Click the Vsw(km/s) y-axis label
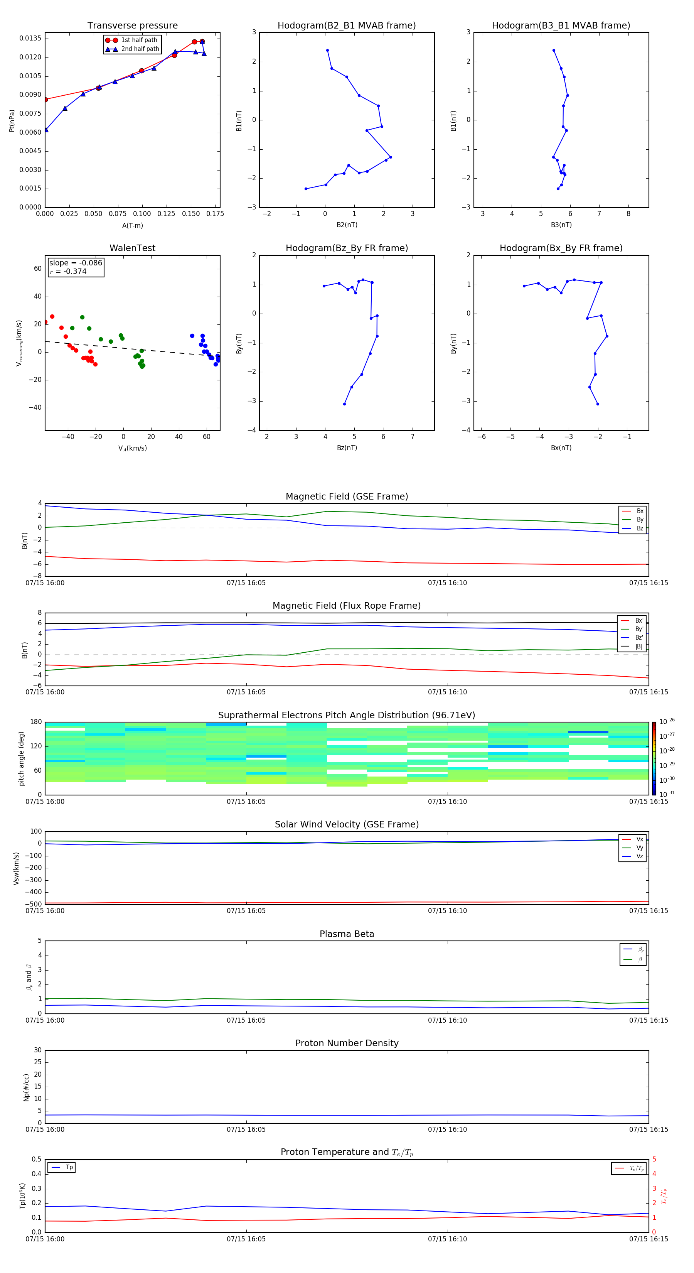 point(16,868)
